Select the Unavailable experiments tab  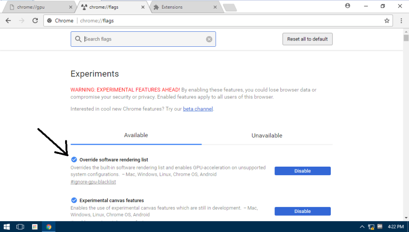[x=267, y=135]
